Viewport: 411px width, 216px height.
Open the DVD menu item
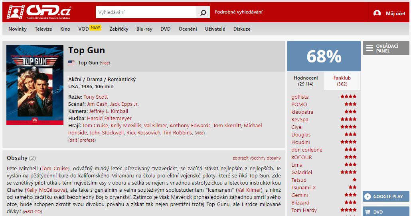pyautogui.click(x=165, y=29)
